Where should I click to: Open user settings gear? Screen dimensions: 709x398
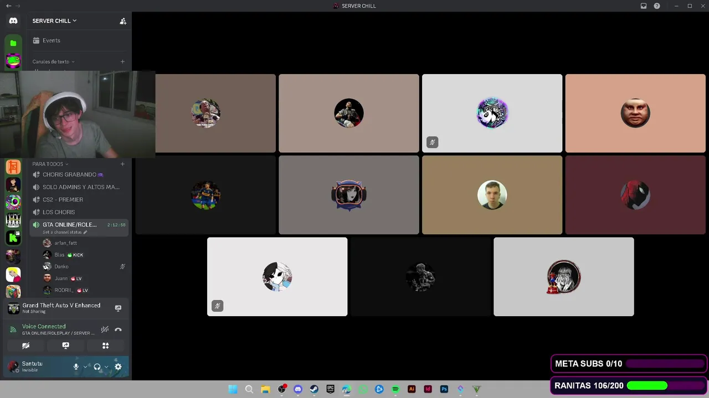118,366
